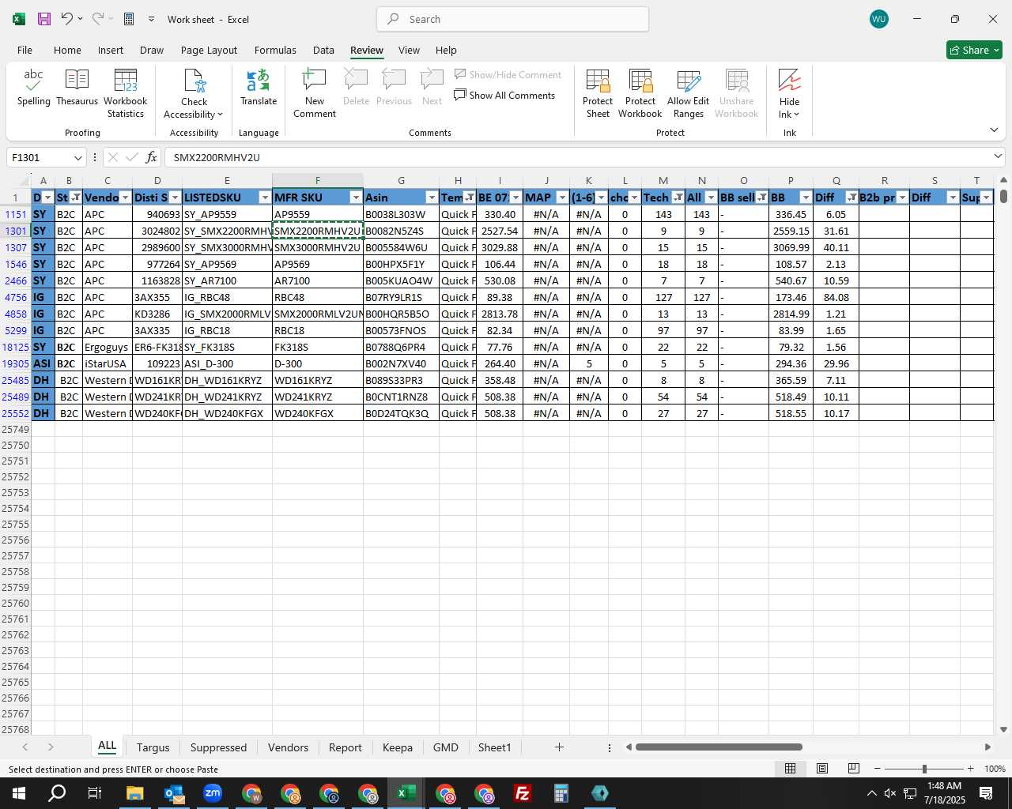Switch to Page Break Preview
Screen dimensions: 1012x809
tap(854, 769)
